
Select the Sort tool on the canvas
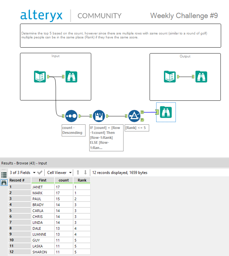71,116
